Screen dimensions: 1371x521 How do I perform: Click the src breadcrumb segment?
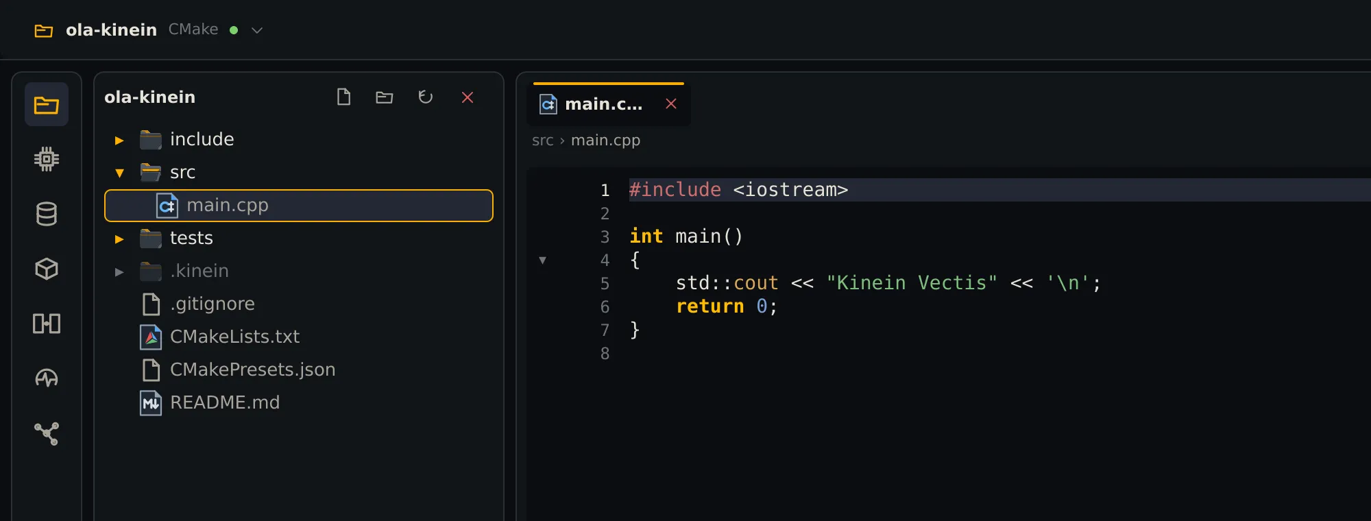542,141
